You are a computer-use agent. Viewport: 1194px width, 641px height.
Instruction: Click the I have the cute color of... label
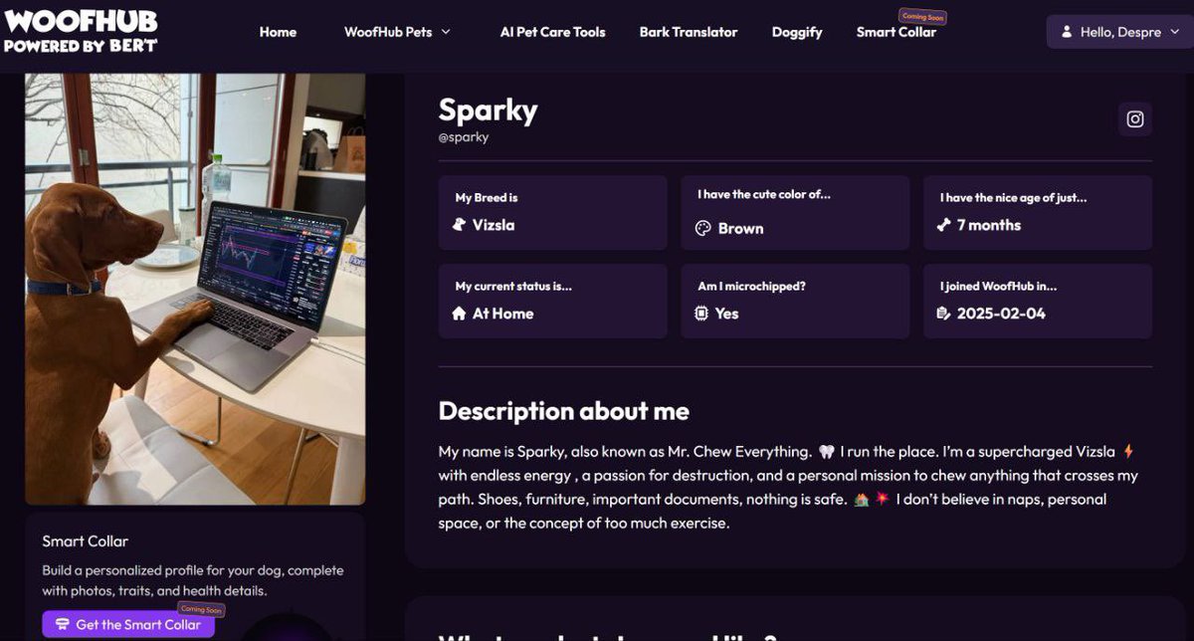click(x=763, y=195)
